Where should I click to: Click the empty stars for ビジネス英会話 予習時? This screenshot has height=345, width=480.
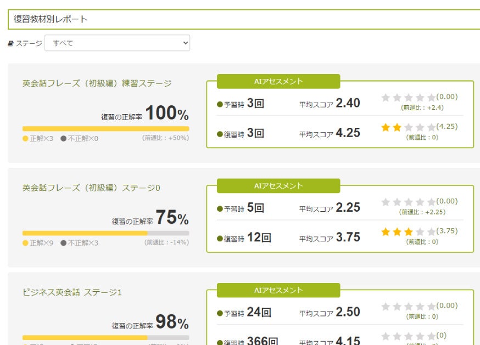pos(408,307)
